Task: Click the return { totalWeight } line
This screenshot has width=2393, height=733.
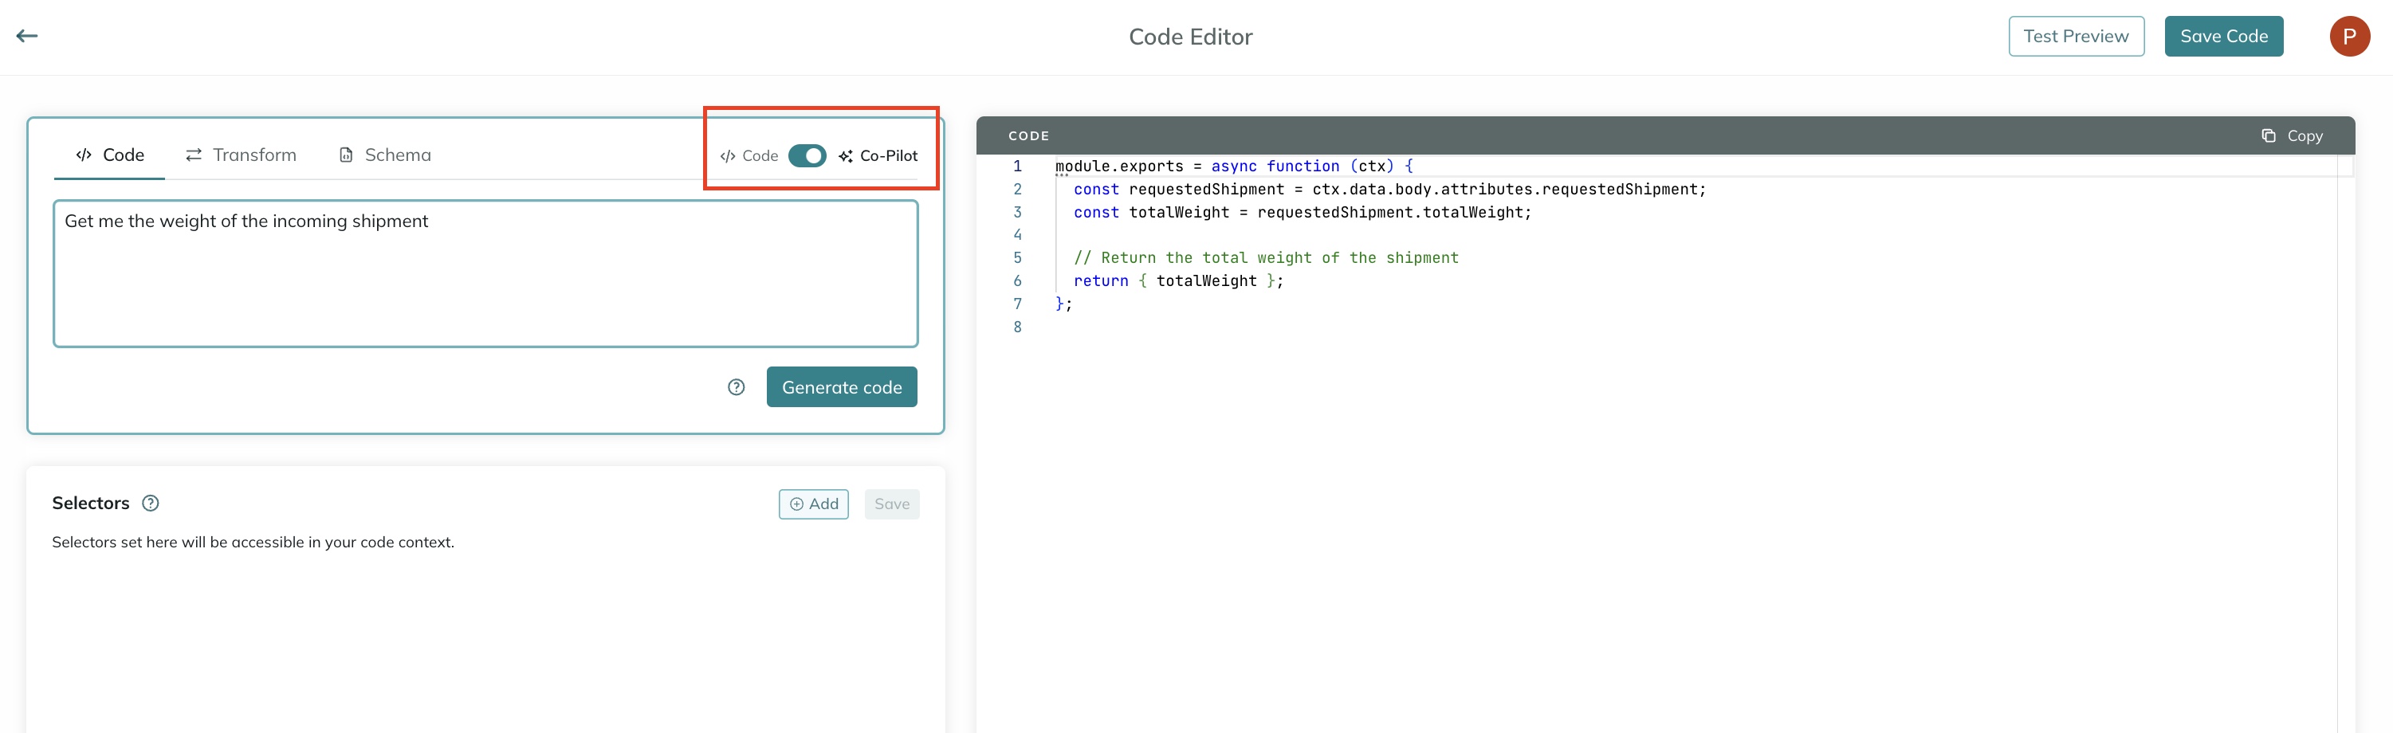Action: tap(1179, 281)
